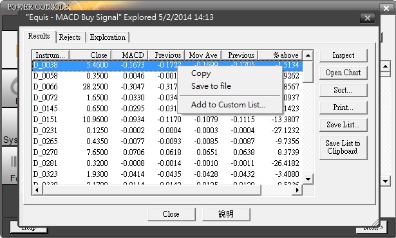Select the D_0281 row

(x=167, y=163)
